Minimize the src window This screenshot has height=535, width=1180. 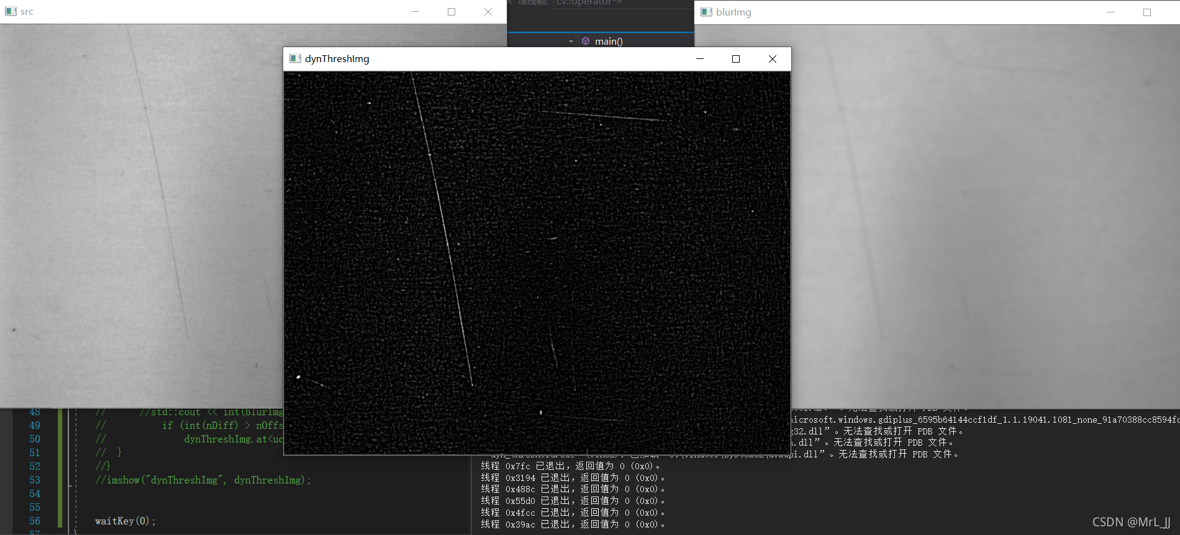[415, 12]
